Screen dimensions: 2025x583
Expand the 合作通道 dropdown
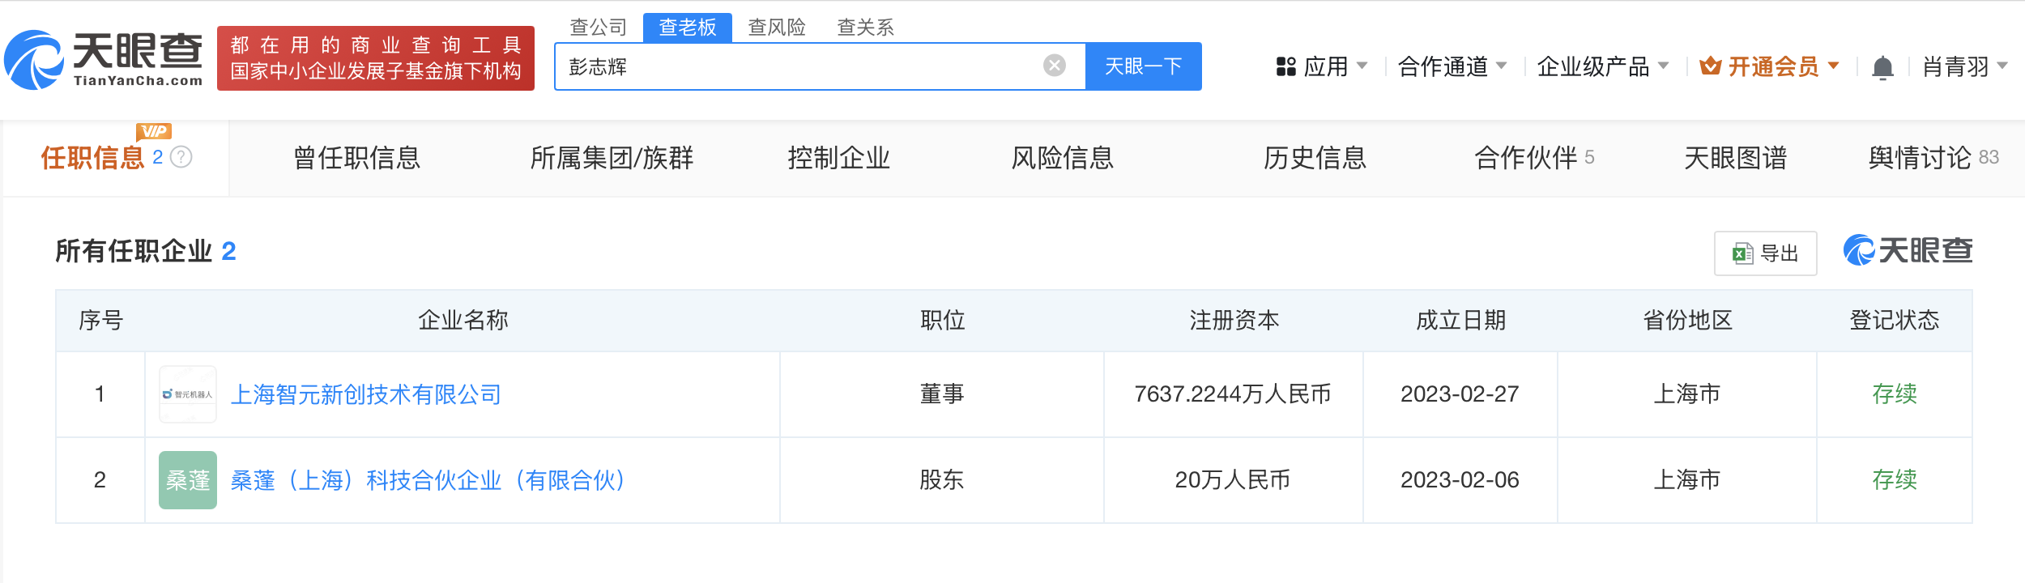(1452, 66)
